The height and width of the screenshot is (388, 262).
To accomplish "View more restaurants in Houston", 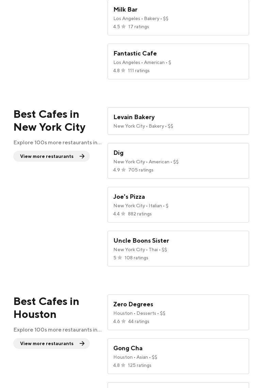I will pos(51,343).
